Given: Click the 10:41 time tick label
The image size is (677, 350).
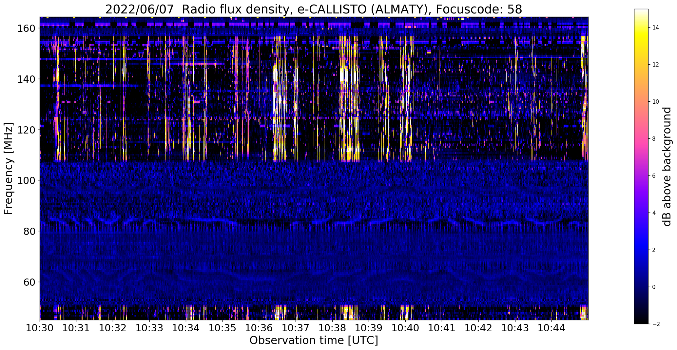Looking at the screenshot, I should click(442, 327).
